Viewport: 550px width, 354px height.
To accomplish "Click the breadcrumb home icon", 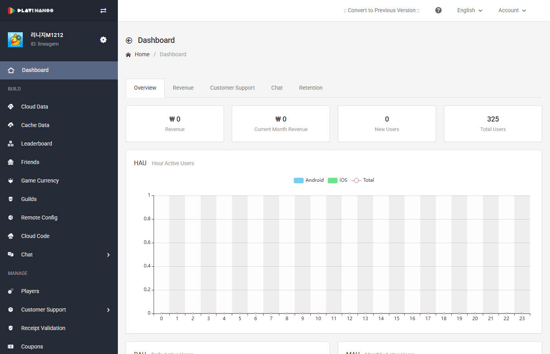I will pyautogui.click(x=128, y=55).
